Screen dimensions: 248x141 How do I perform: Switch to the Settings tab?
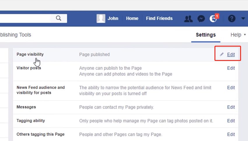pos(206,35)
